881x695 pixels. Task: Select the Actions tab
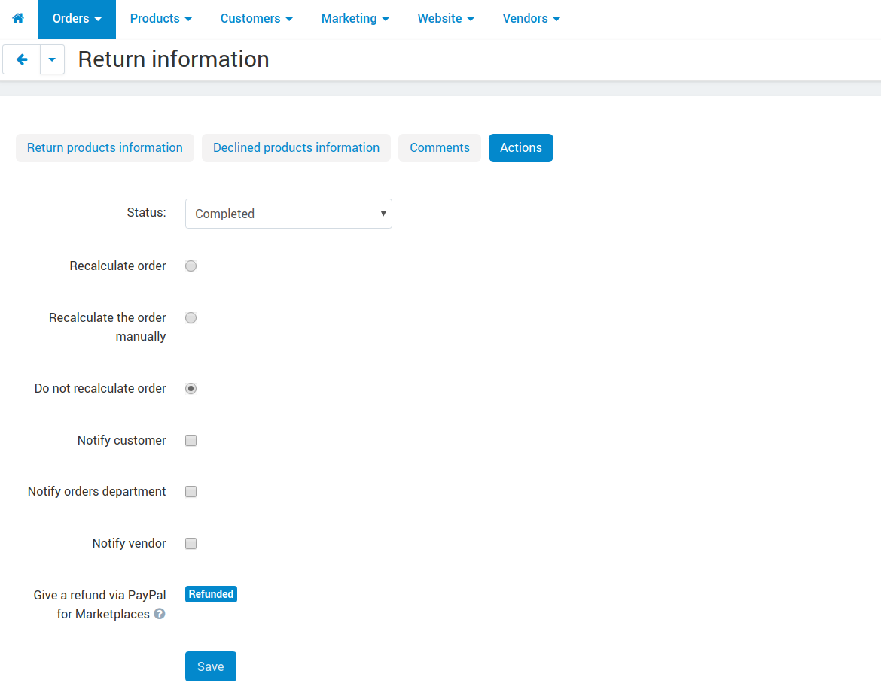(521, 147)
